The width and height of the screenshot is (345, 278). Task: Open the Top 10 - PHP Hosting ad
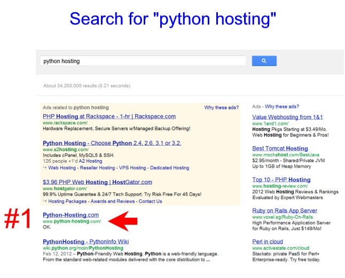281,180
